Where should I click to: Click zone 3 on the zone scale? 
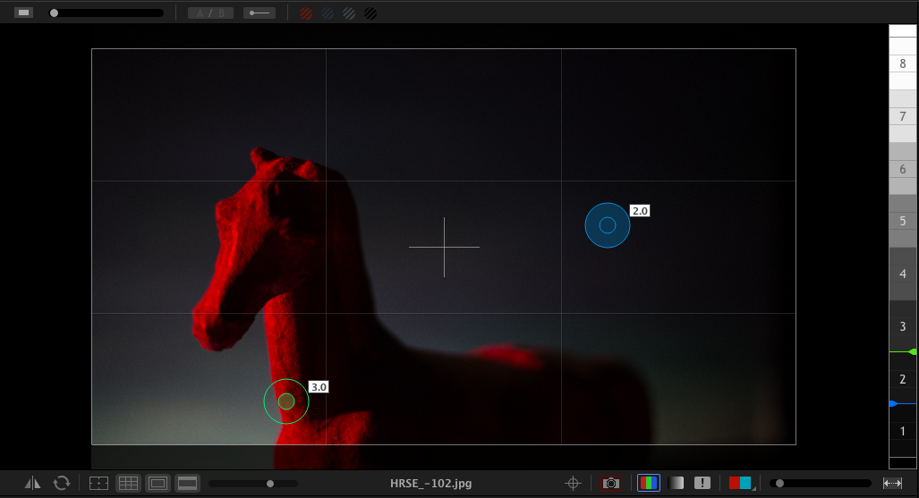point(903,326)
